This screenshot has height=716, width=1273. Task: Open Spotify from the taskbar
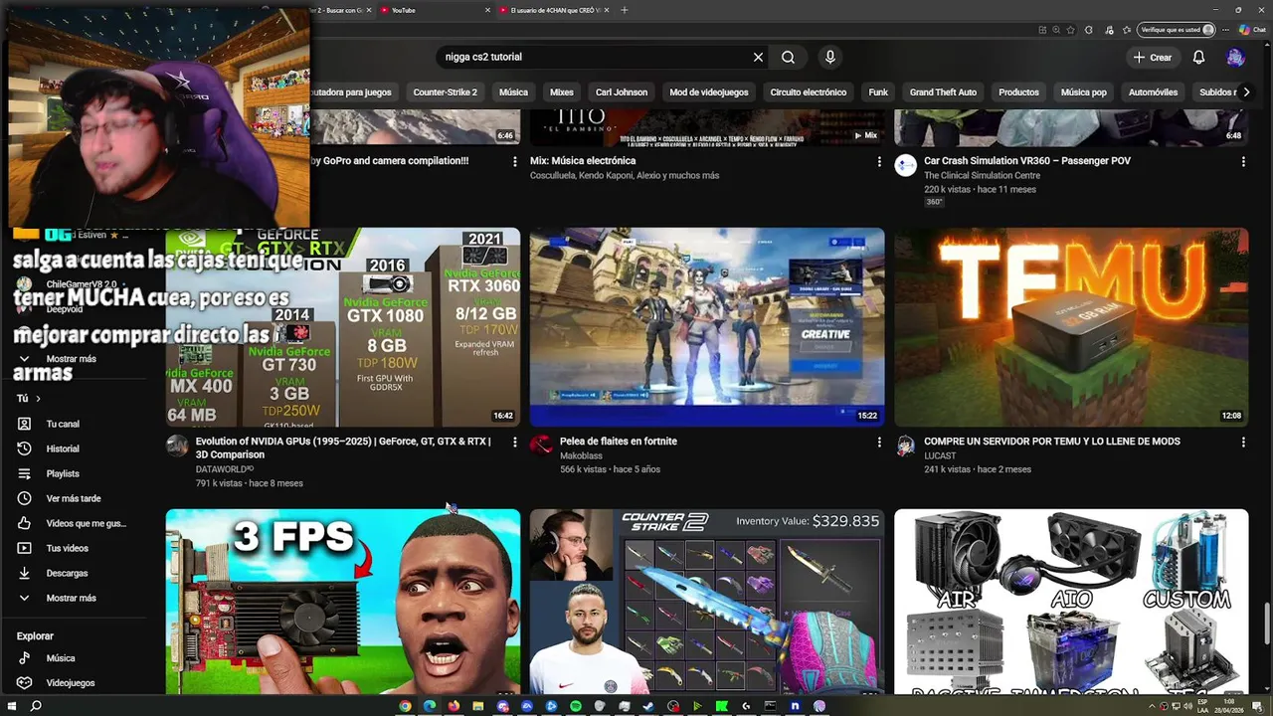point(575,706)
